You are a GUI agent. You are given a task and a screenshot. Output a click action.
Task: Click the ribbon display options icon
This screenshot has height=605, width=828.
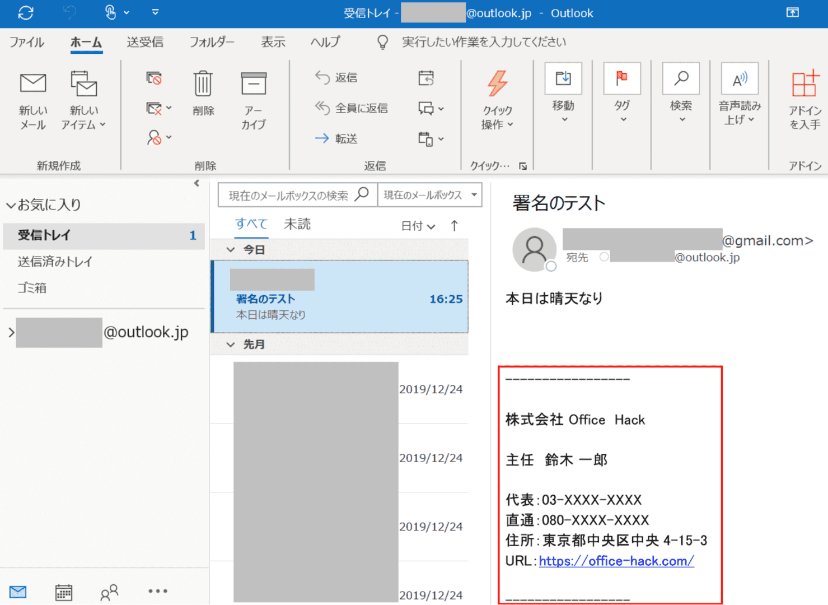[x=793, y=12]
